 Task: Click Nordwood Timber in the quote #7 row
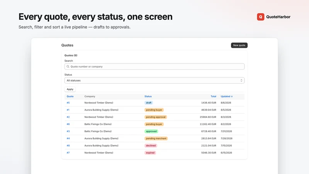99,153
